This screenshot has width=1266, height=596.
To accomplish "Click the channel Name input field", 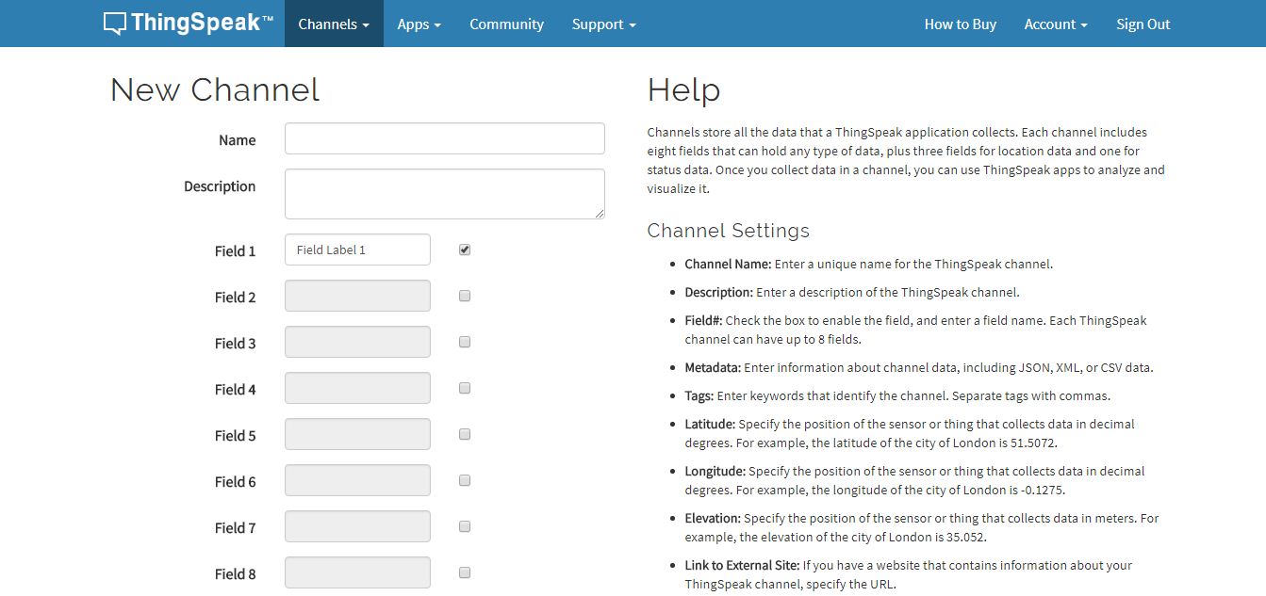I will coord(444,138).
